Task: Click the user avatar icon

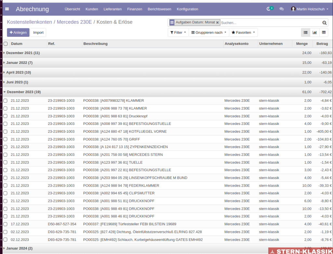Action: coord(293,9)
